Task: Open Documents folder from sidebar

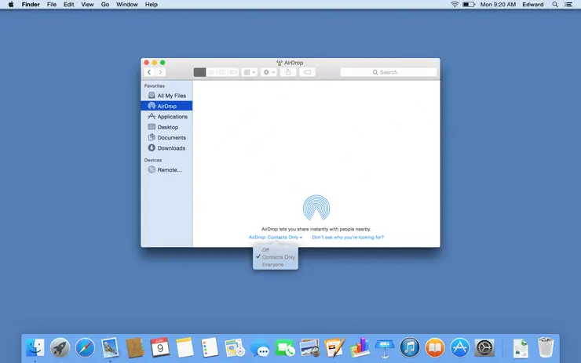Action: coord(166,137)
